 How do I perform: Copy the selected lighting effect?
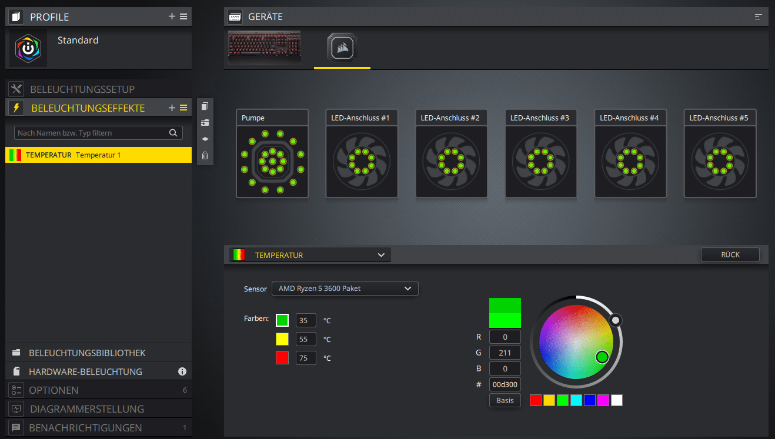coord(205,106)
